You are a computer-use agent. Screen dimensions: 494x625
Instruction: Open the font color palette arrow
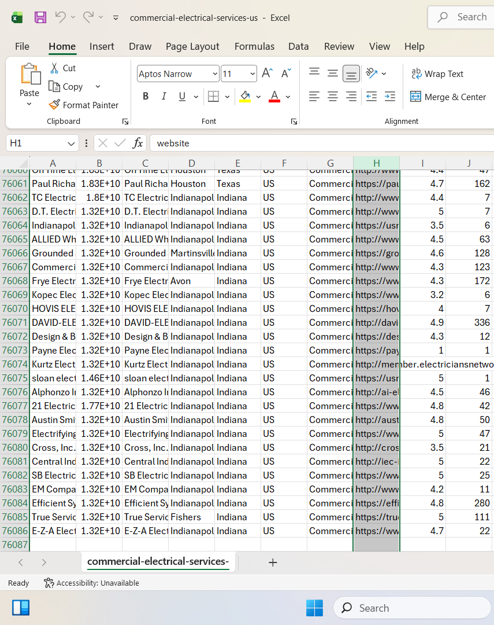[x=288, y=97]
